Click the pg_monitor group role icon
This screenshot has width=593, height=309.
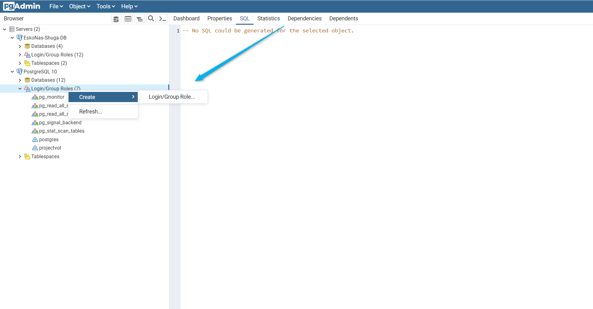[x=35, y=97]
